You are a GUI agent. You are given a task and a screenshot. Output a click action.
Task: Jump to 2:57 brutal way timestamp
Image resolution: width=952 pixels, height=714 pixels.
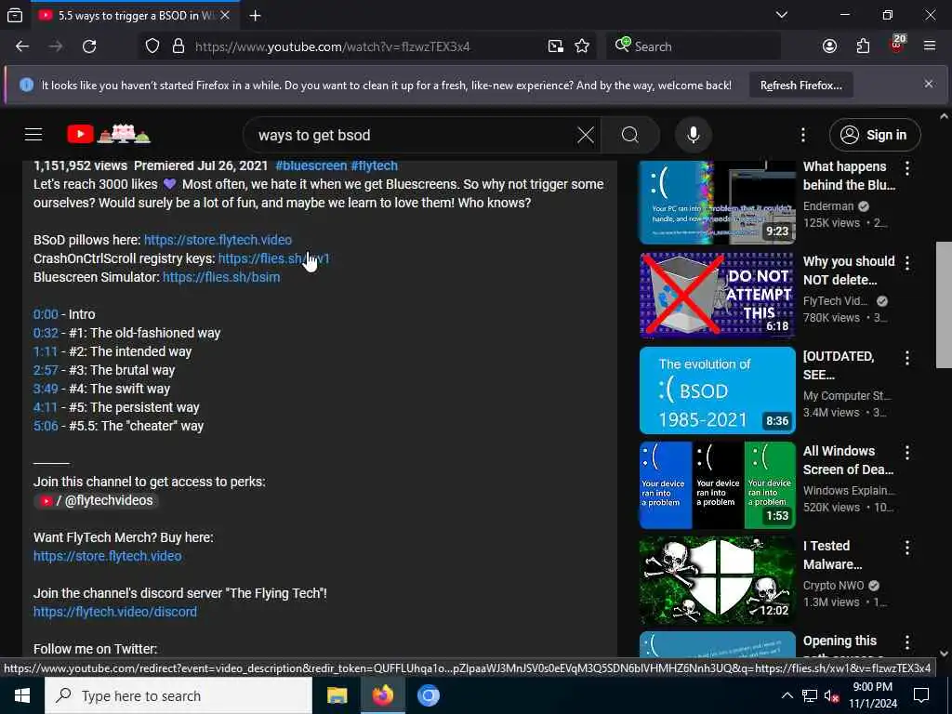(46, 370)
